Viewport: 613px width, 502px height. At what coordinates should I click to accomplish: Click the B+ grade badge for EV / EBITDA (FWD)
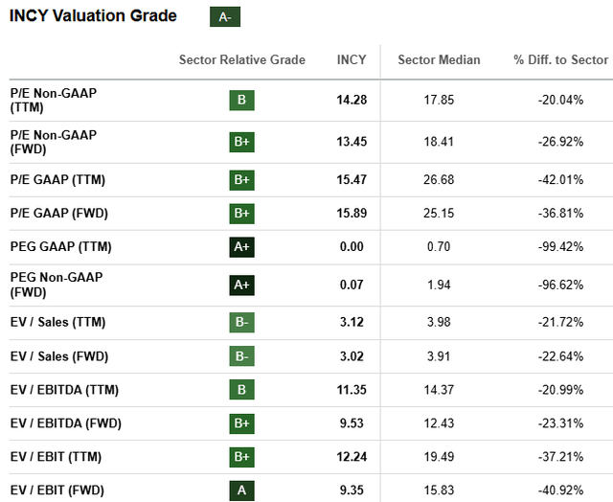coord(241,423)
